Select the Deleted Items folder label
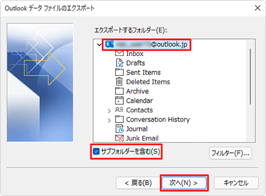 (148, 82)
